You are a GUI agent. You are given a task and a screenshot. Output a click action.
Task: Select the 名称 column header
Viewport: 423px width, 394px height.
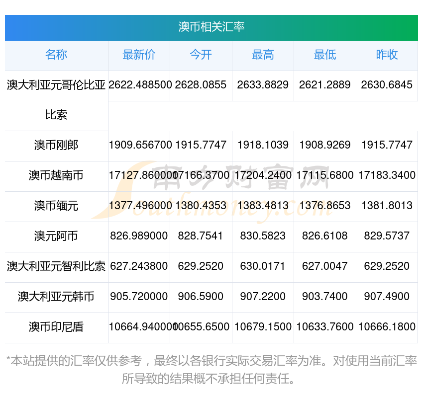pyautogui.click(x=56, y=54)
